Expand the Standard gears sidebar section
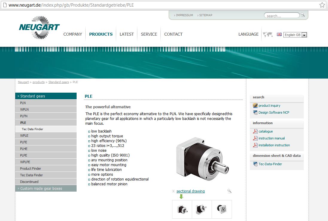 [46, 96]
